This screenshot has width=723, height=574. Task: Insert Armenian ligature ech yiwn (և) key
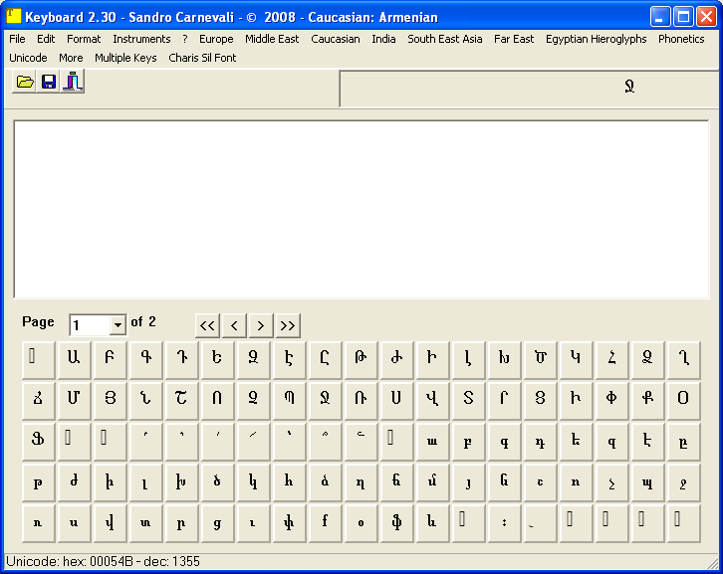coord(432,522)
